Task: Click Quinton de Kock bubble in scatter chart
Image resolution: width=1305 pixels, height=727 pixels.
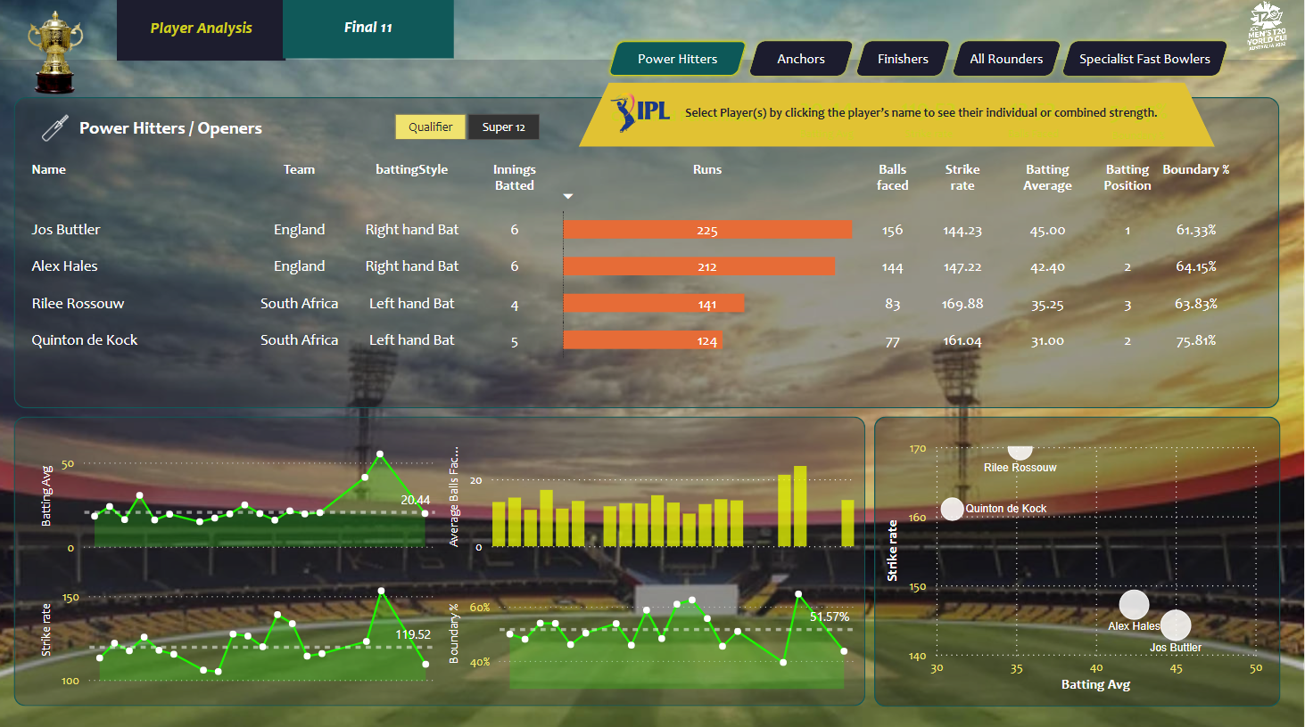Action: coord(953,509)
